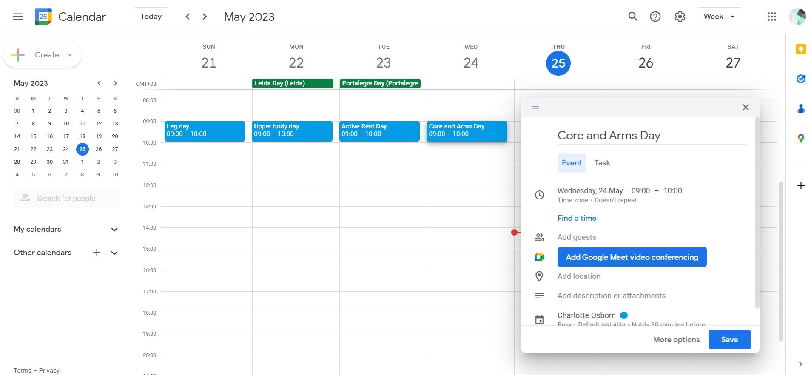Open More options for the event
811x375 pixels.
tap(676, 340)
